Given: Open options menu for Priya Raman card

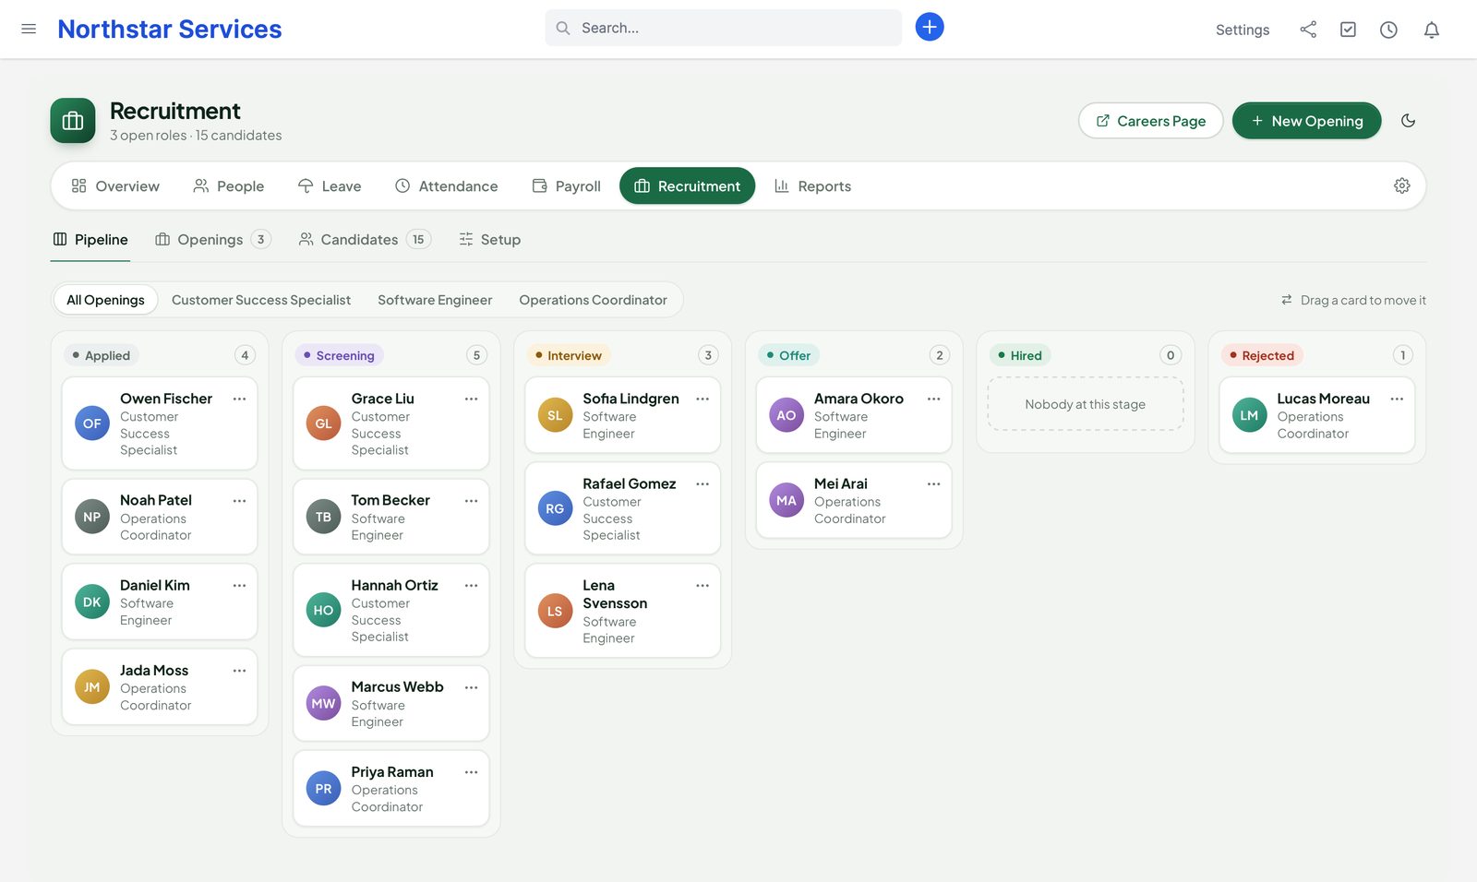Looking at the screenshot, I should click(472, 771).
